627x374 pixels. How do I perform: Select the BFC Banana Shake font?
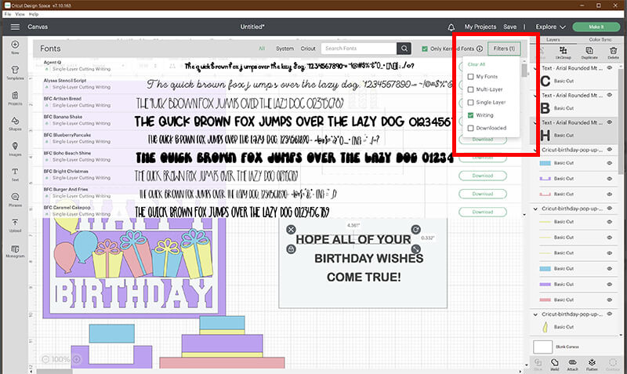tap(63, 117)
